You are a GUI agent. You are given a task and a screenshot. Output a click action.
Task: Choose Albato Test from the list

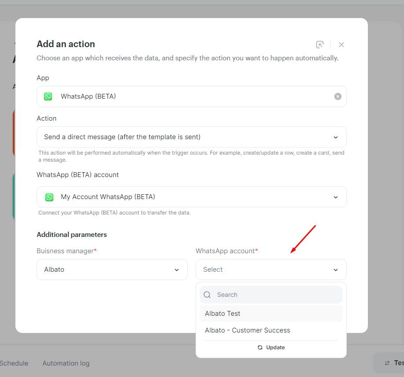[271, 314]
